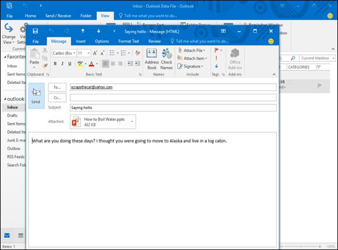
Task: Open the Address Book
Action: click(x=152, y=59)
